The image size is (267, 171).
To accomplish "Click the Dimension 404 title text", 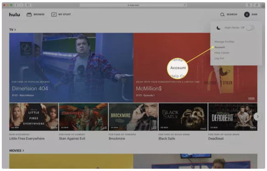I will (30, 88).
